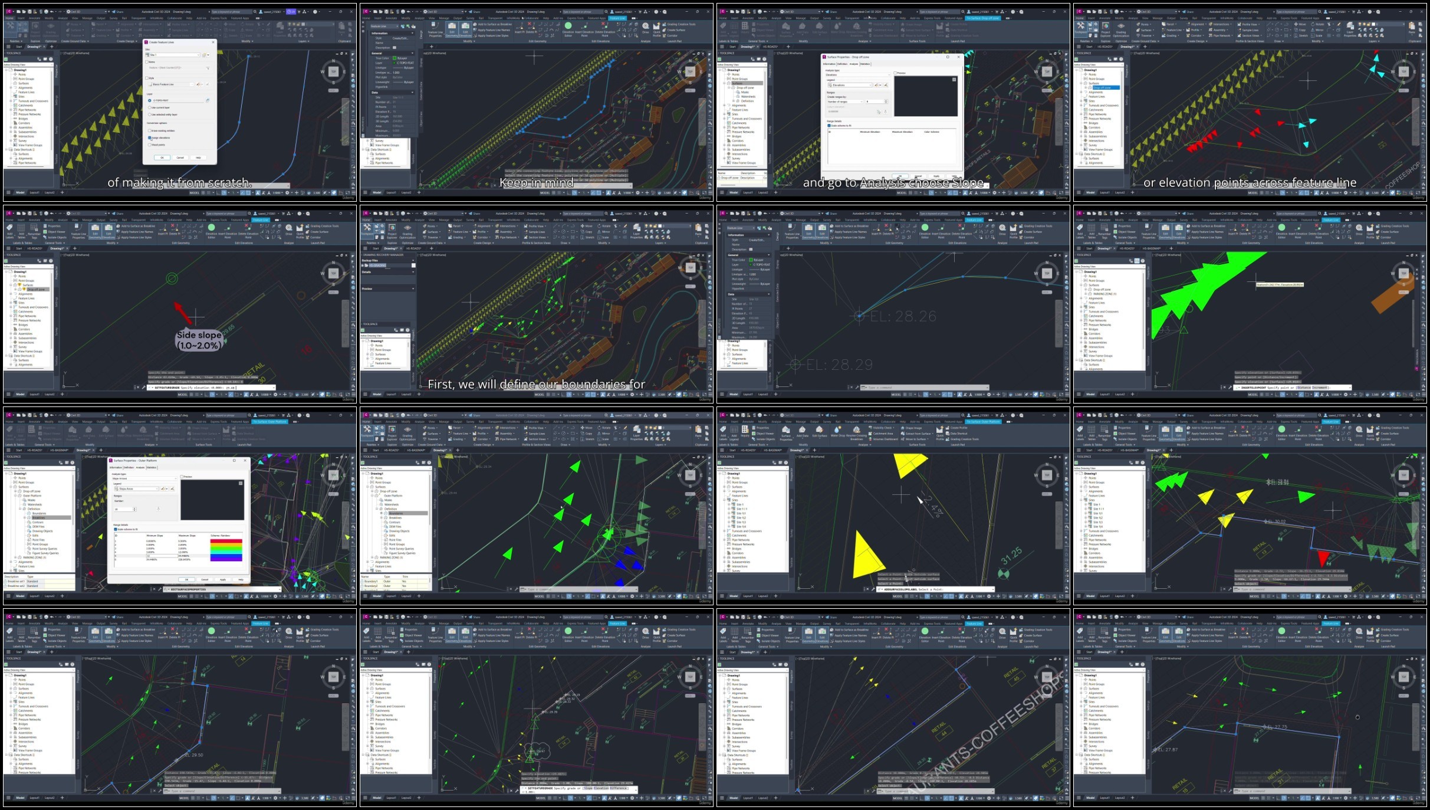The width and height of the screenshot is (1430, 810).
Task: Click Undo arrow behind Create Feature Lines dialog
Action: tap(52, 12)
